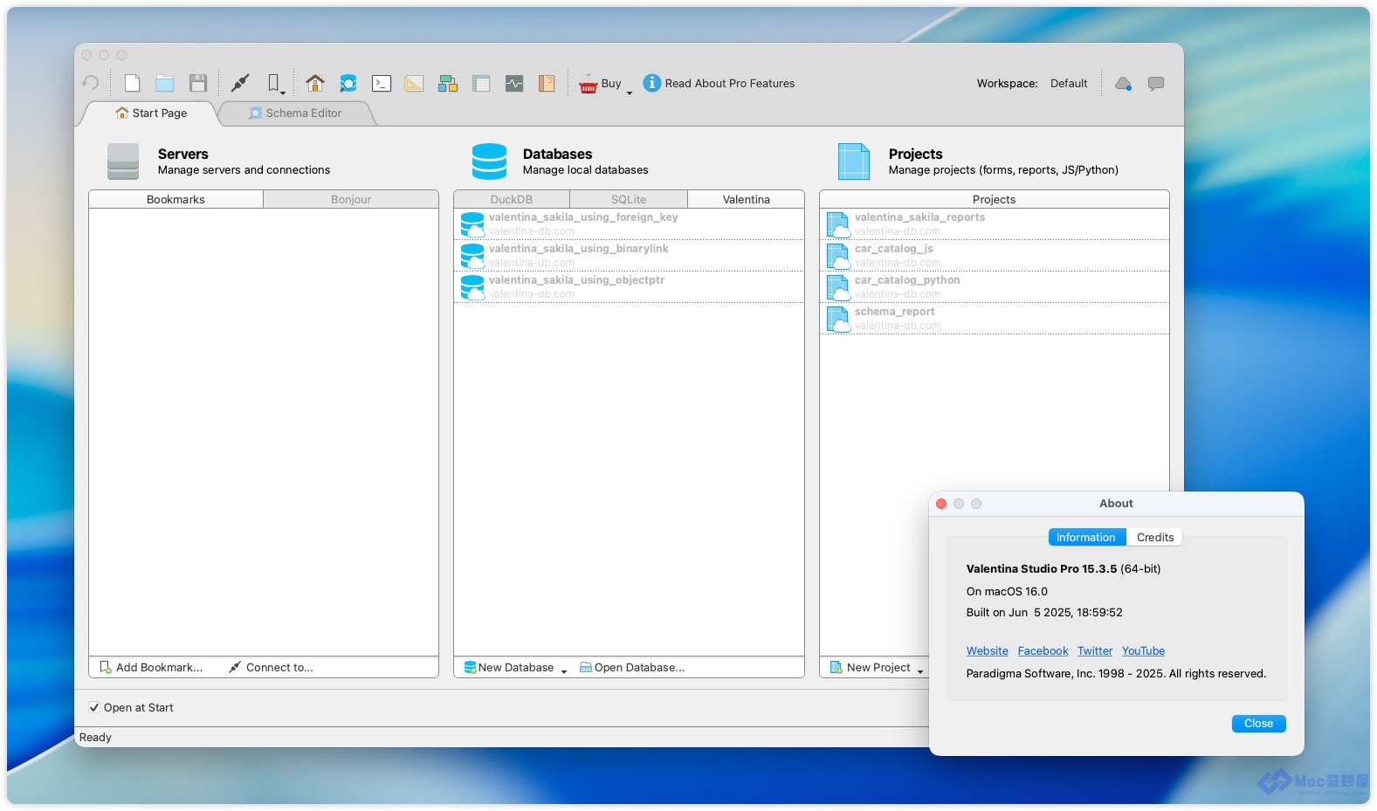Select schema_report project
This screenshot has height=811, width=1377.
click(x=995, y=319)
